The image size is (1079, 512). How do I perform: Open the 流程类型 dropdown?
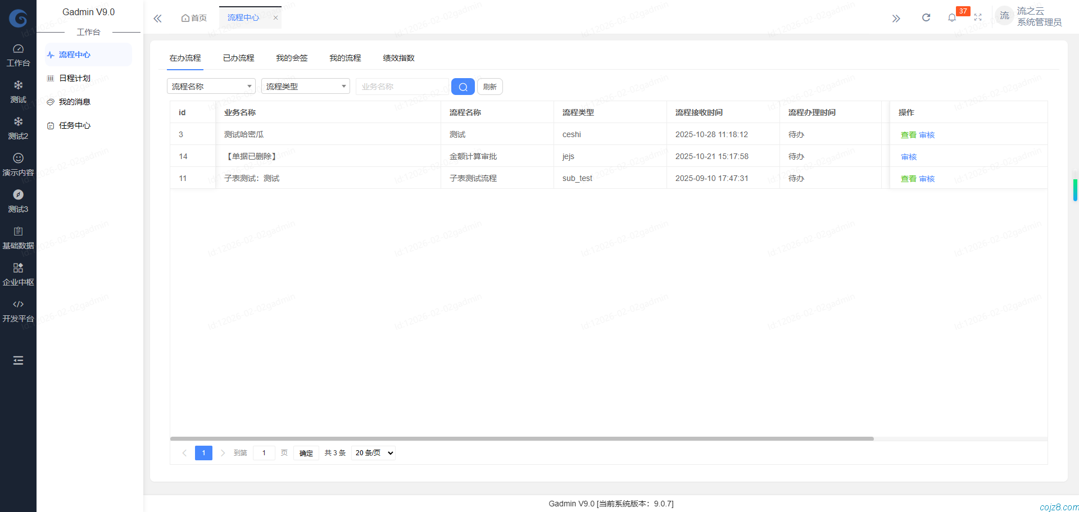(305, 86)
